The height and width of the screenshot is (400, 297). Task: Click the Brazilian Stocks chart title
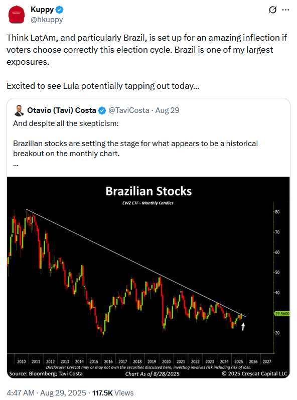(x=148, y=191)
